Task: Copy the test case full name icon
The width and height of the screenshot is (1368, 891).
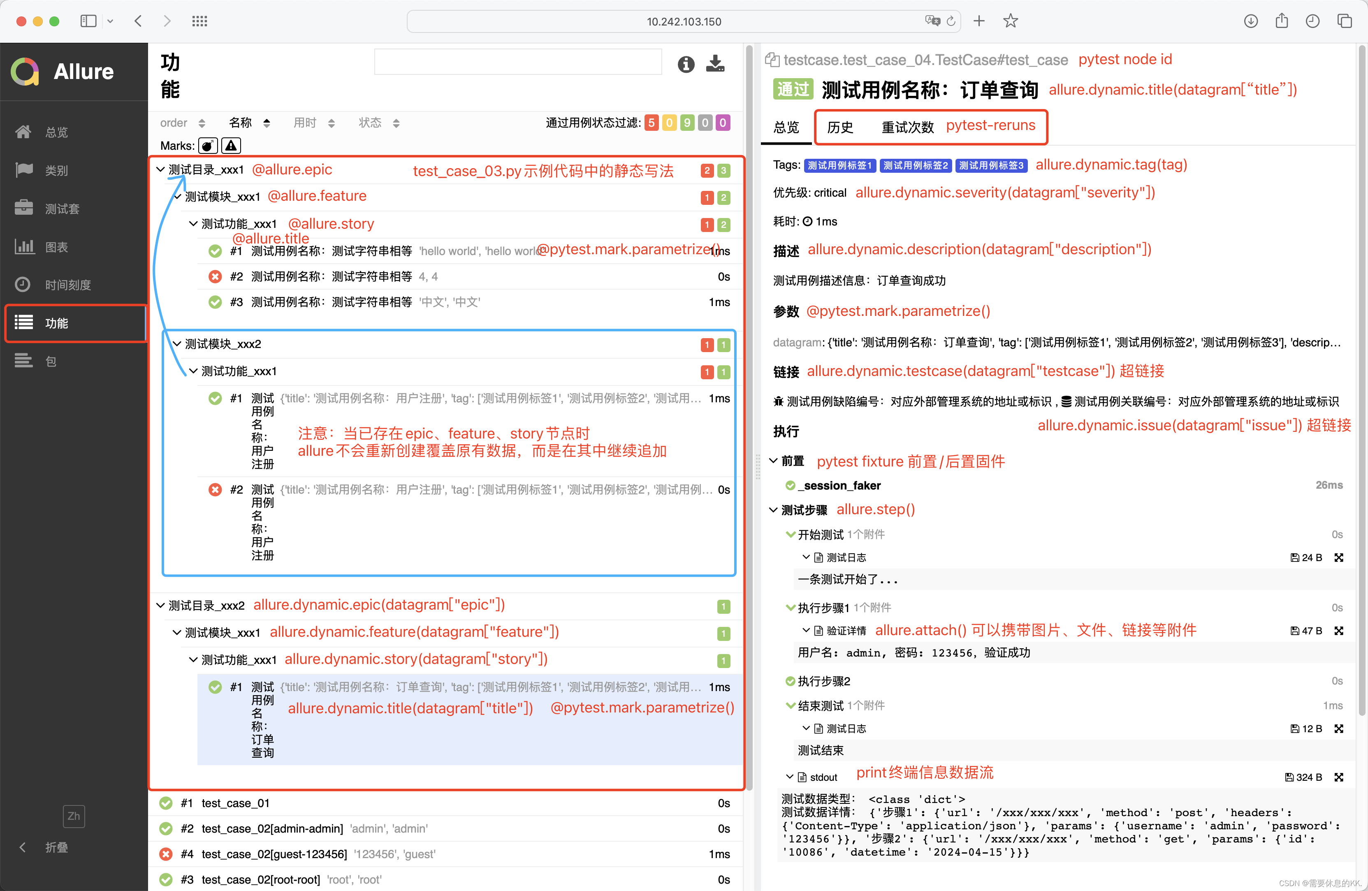Action: (772, 60)
